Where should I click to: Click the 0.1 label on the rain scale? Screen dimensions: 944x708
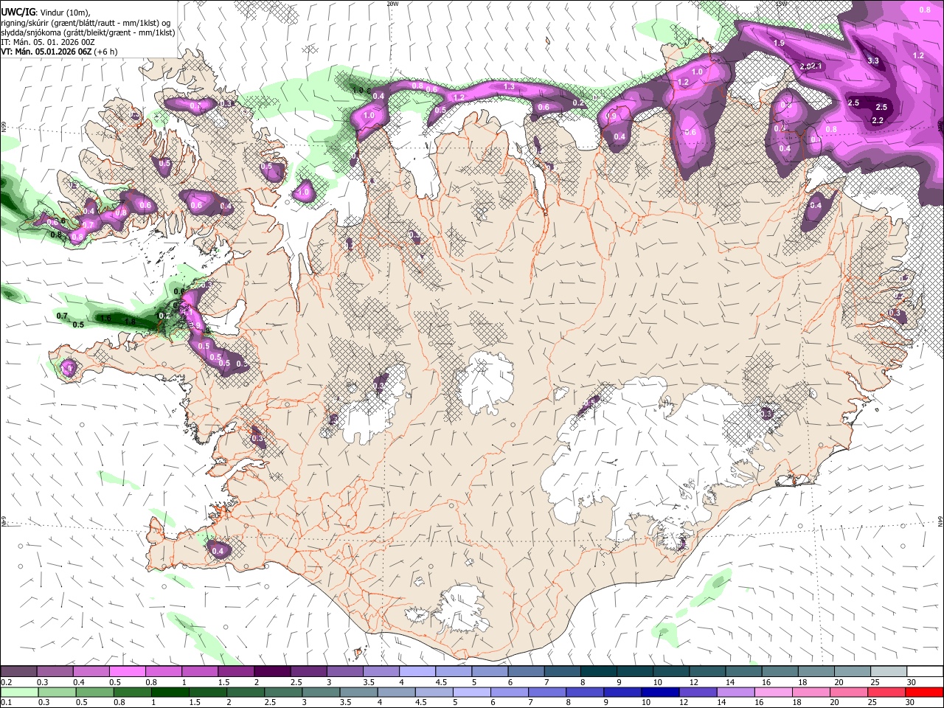click(6, 703)
